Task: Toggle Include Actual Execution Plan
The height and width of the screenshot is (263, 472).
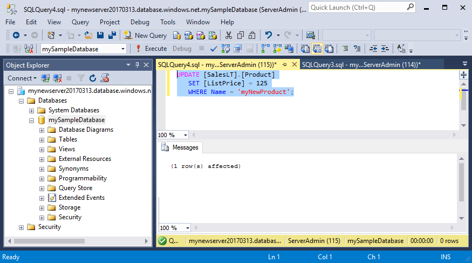Action: point(265,49)
